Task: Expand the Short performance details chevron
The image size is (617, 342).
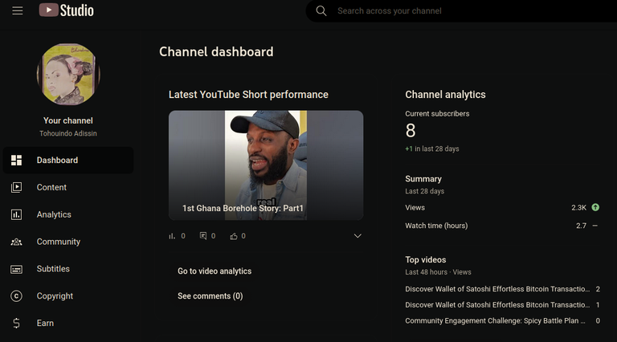Action: tap(358, 236)
